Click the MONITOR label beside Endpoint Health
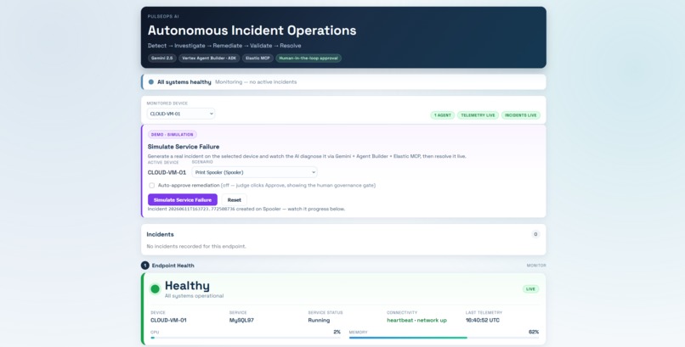 tap(536, 266)
